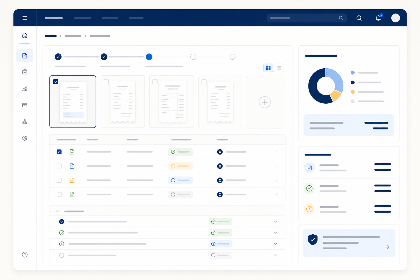Expand the second checklist row chevron
The height and width of the screenshot is (280, 420).
(x=275, y=233)
